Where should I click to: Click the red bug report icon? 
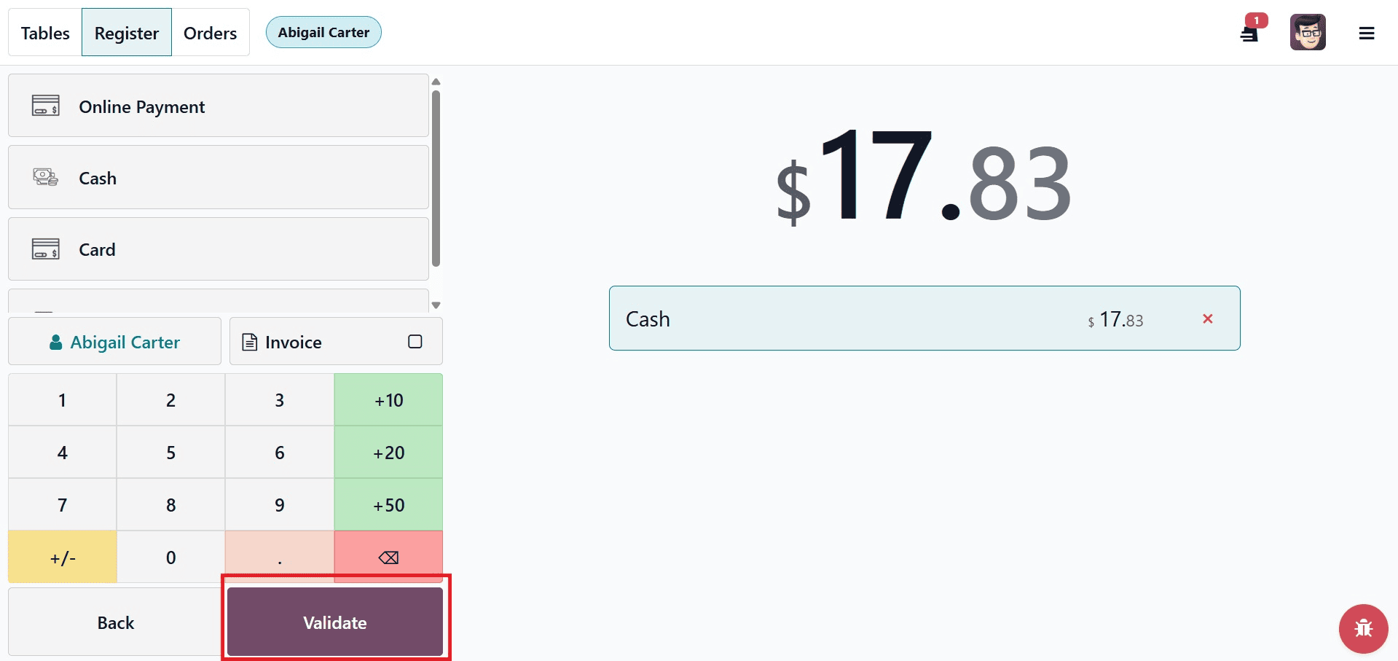tap(1363, 628)
